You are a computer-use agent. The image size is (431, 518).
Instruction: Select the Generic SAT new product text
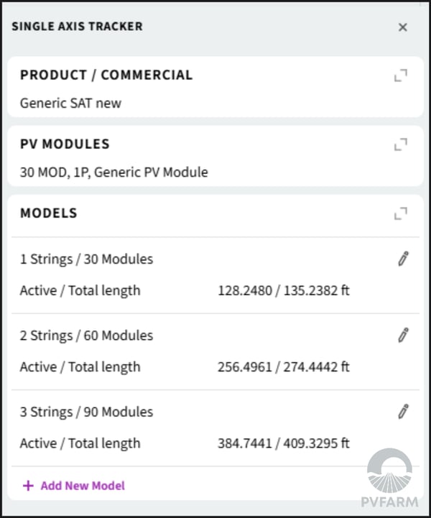[x=70, y=103]
